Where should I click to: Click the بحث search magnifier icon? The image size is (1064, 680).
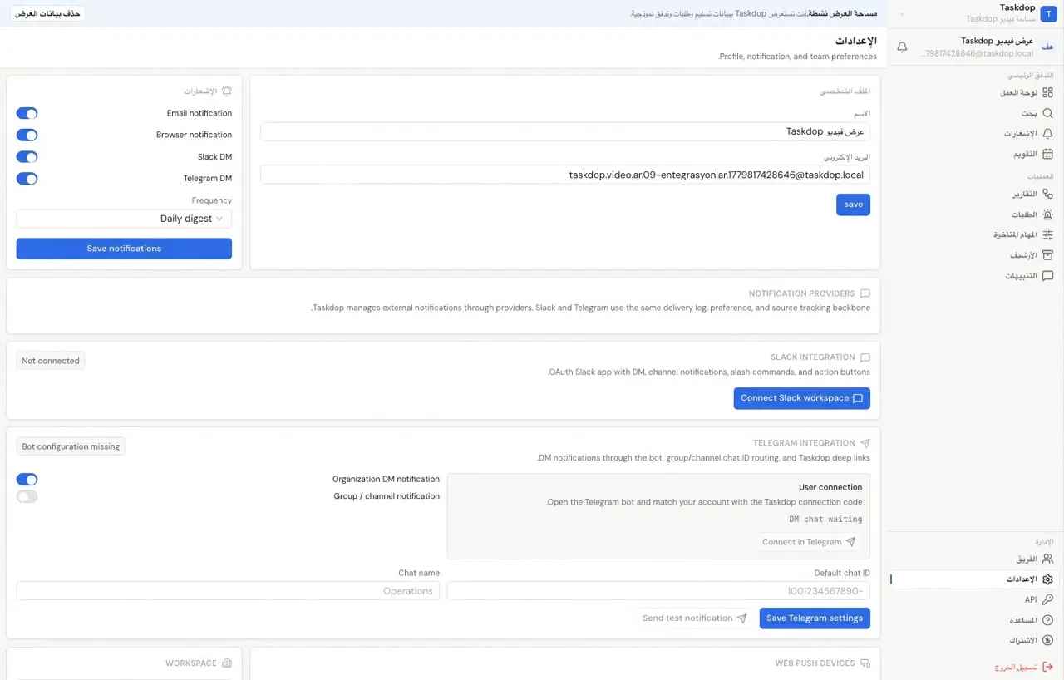click(1047, 113)
